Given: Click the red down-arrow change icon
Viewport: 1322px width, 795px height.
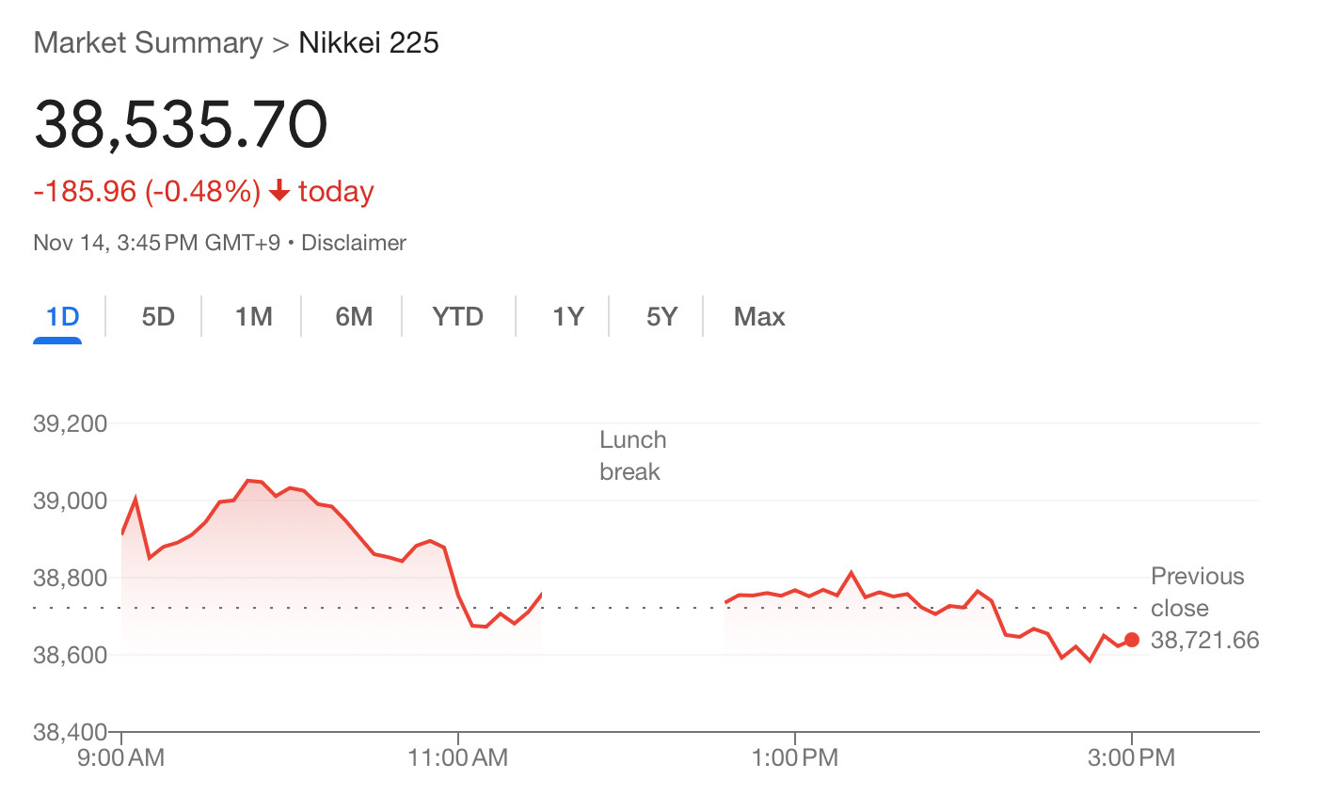Looking at the screenshot, I should pyautogui.click(x=279, y=191).
